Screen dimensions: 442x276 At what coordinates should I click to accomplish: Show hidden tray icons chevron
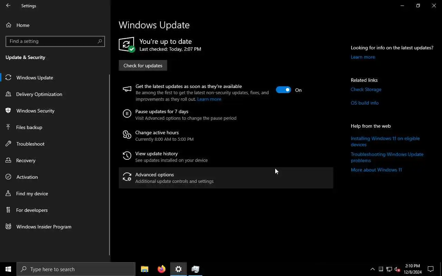tap(373, 269)
